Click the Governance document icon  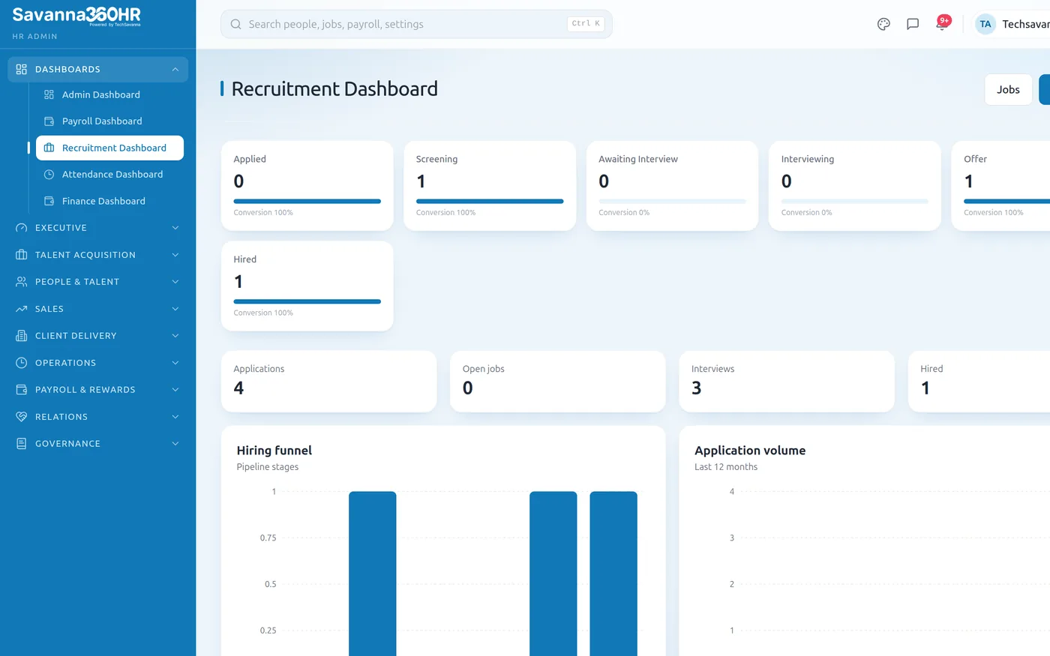[21, 444]
